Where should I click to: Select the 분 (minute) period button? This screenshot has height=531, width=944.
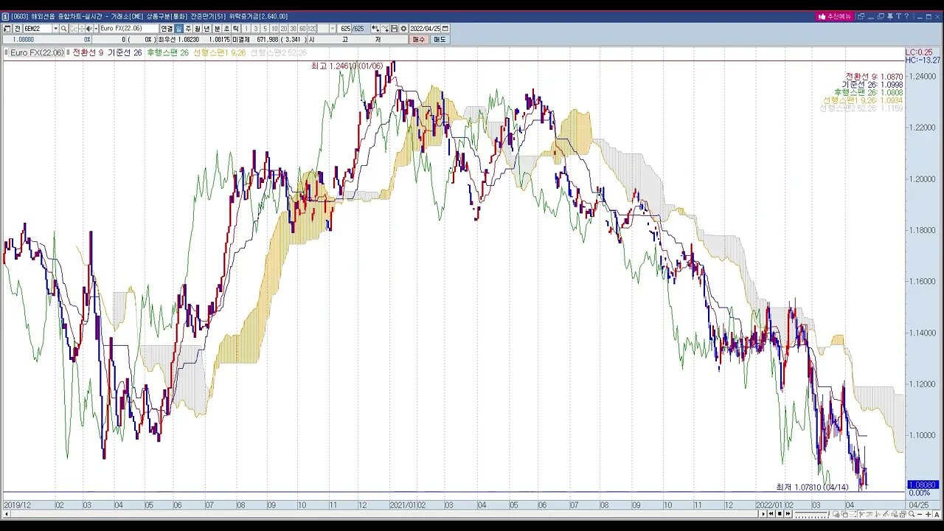pyautogui.click(x=217, y=29)
